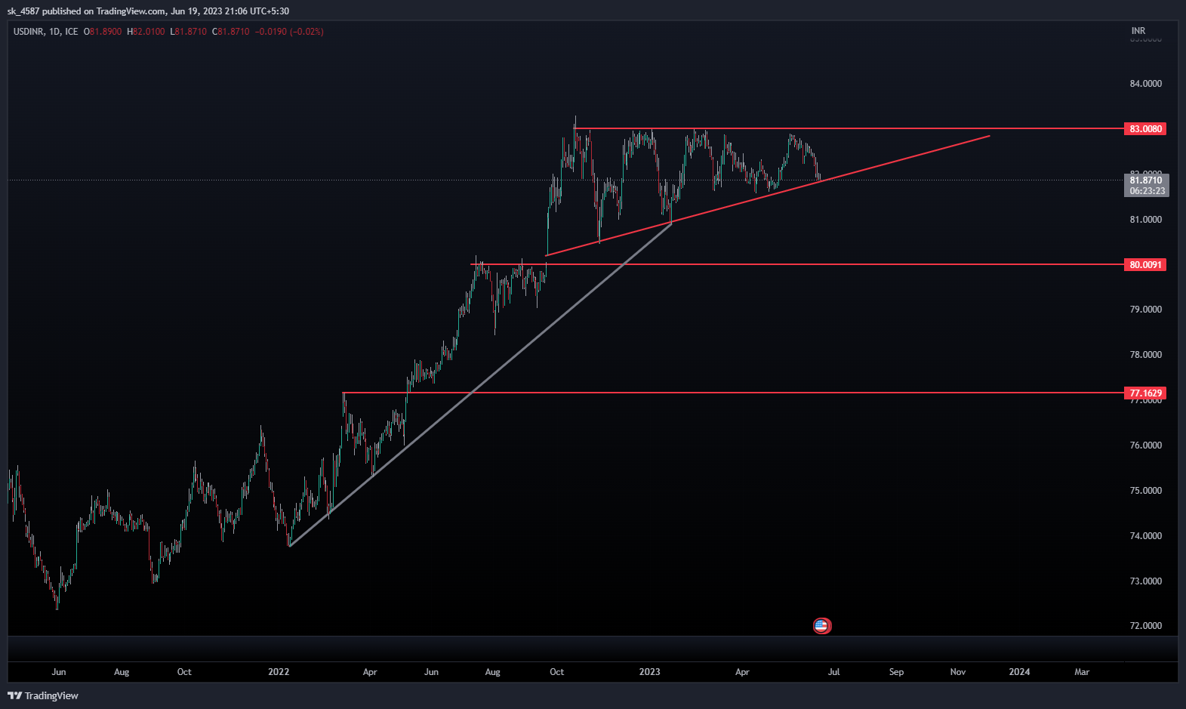1186x709 pixels.
Task: Click the 77.1629 red price label
Action: (1145, 393)
